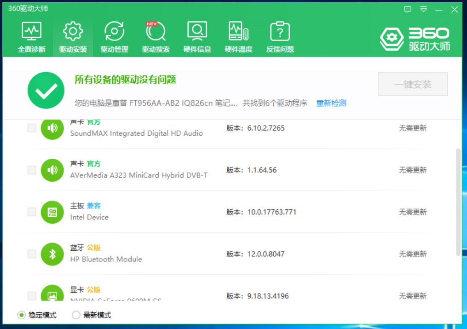Check the AVerMedia A323 MiniCard checkbox
The height and width of the screenshot is (329, 467).
point(32,170)
